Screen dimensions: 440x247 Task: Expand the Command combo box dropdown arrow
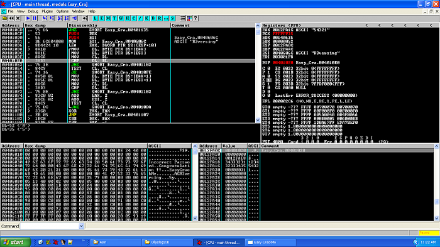[81, 226]
